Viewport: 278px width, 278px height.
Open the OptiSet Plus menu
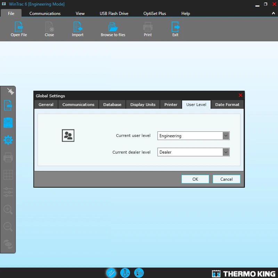point(155,14)
